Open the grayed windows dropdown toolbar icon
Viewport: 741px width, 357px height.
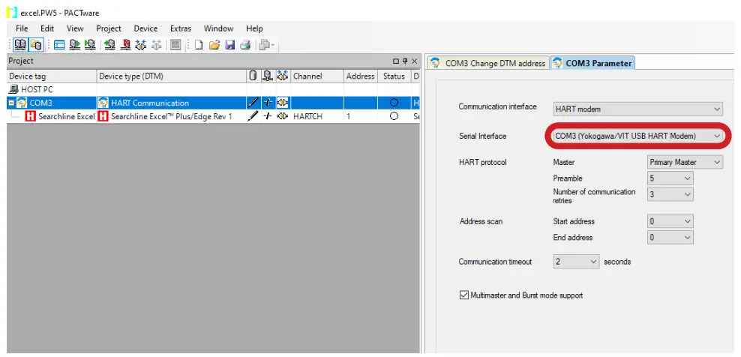click(x=267, y=45)
